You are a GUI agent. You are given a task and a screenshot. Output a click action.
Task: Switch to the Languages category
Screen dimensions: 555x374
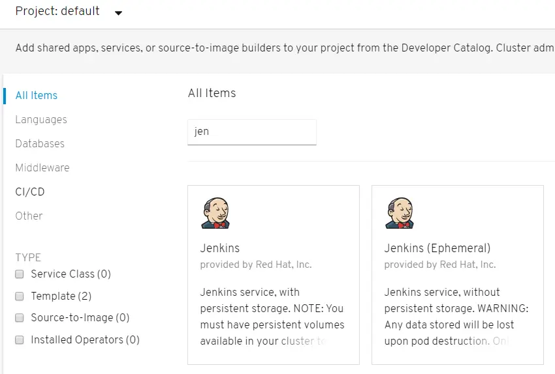[x=41, y=119]
